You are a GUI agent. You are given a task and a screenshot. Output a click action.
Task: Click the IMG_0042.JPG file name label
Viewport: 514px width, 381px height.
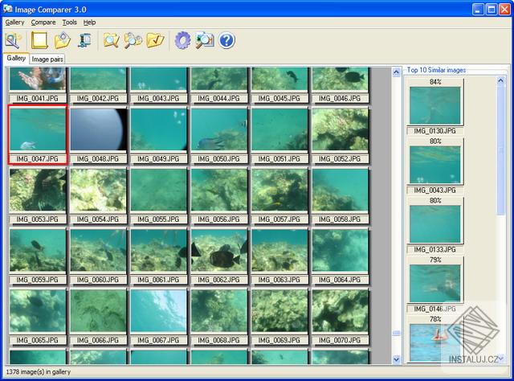(x=98, y=98)
